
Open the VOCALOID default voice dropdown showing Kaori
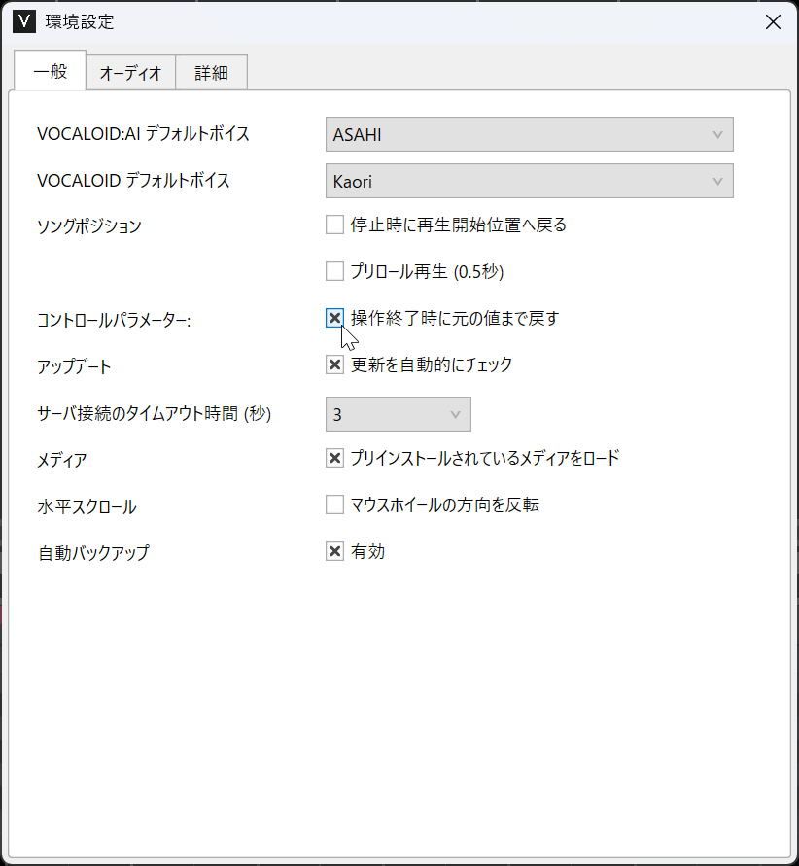529,181
